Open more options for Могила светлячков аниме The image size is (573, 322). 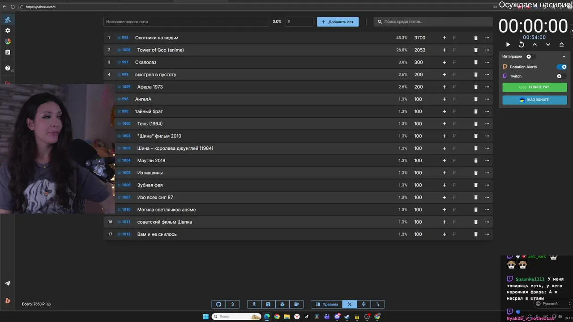(487, 210)
